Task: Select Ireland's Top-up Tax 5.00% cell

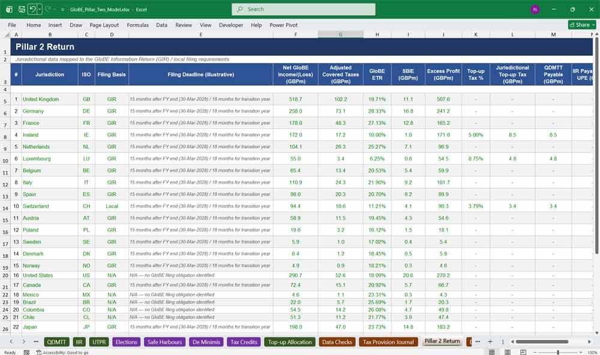Action: [476, 135]
